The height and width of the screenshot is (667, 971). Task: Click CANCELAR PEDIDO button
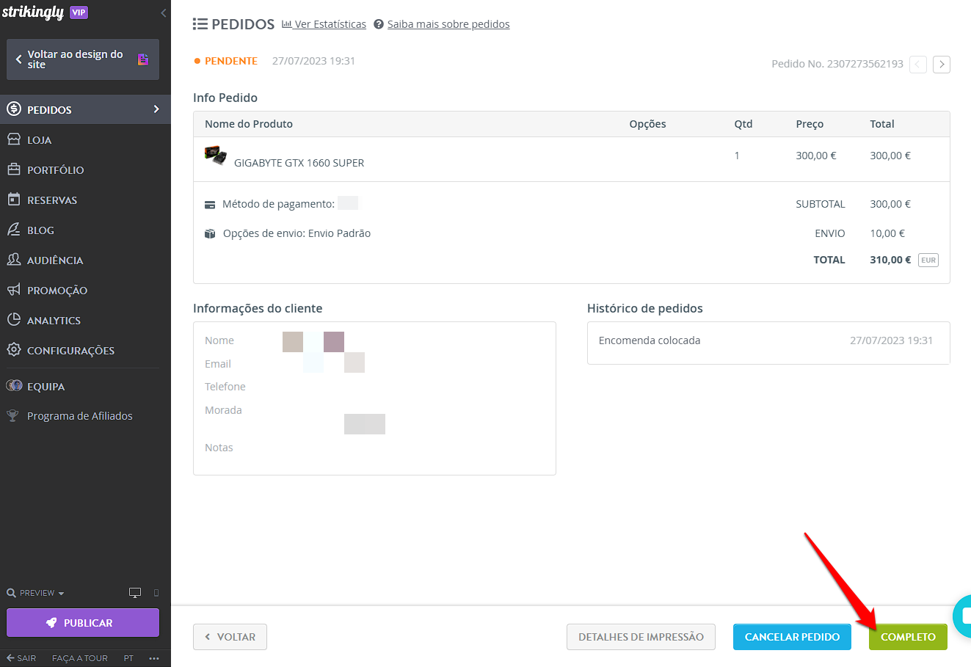792,637
